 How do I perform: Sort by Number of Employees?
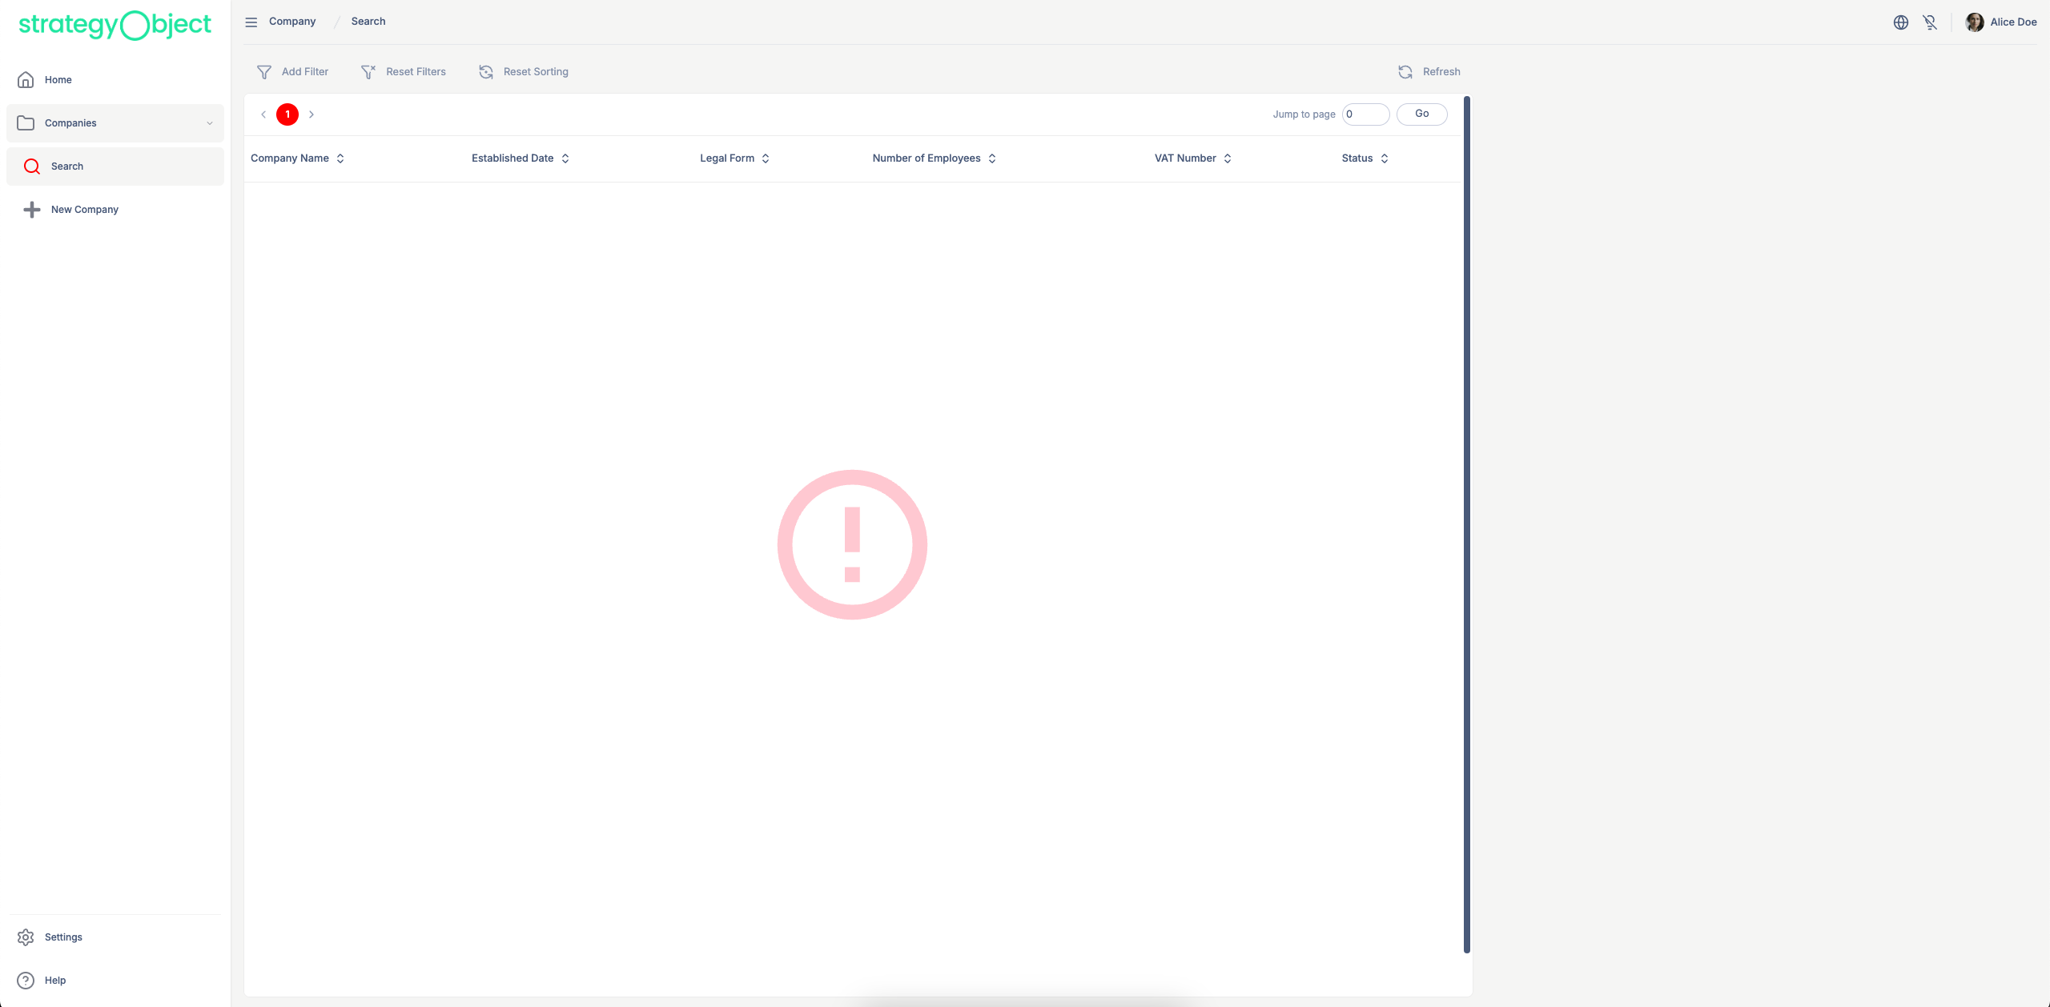click(991, 158)
